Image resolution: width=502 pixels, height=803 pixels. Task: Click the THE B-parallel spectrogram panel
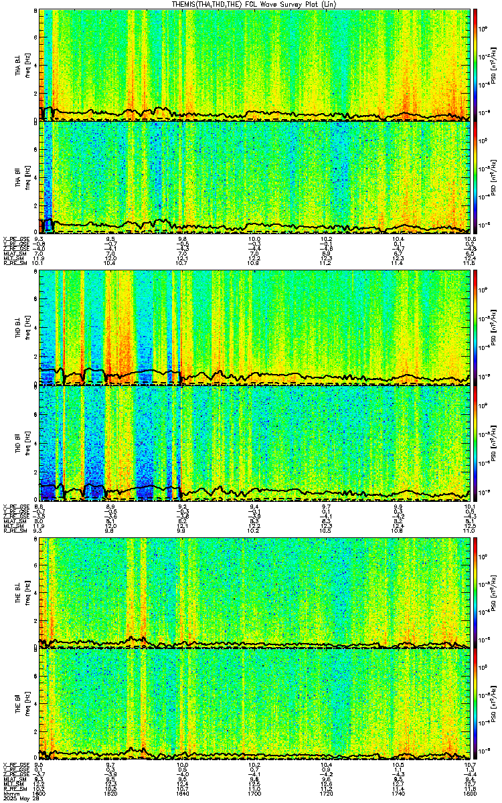click(x=254, y=705)
